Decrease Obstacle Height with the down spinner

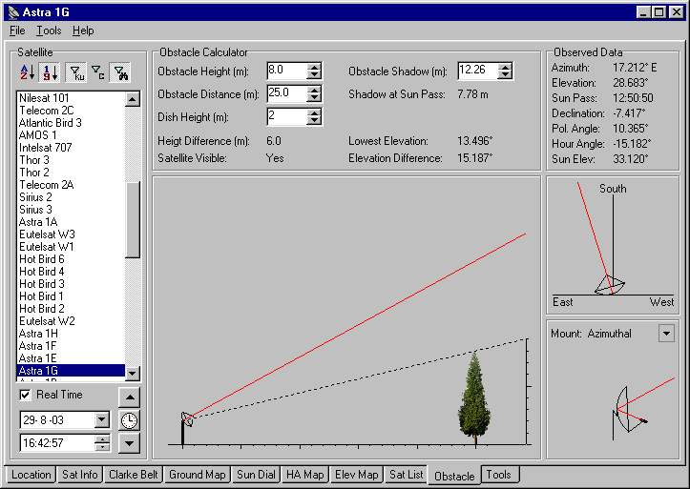[x=314, y=74]
